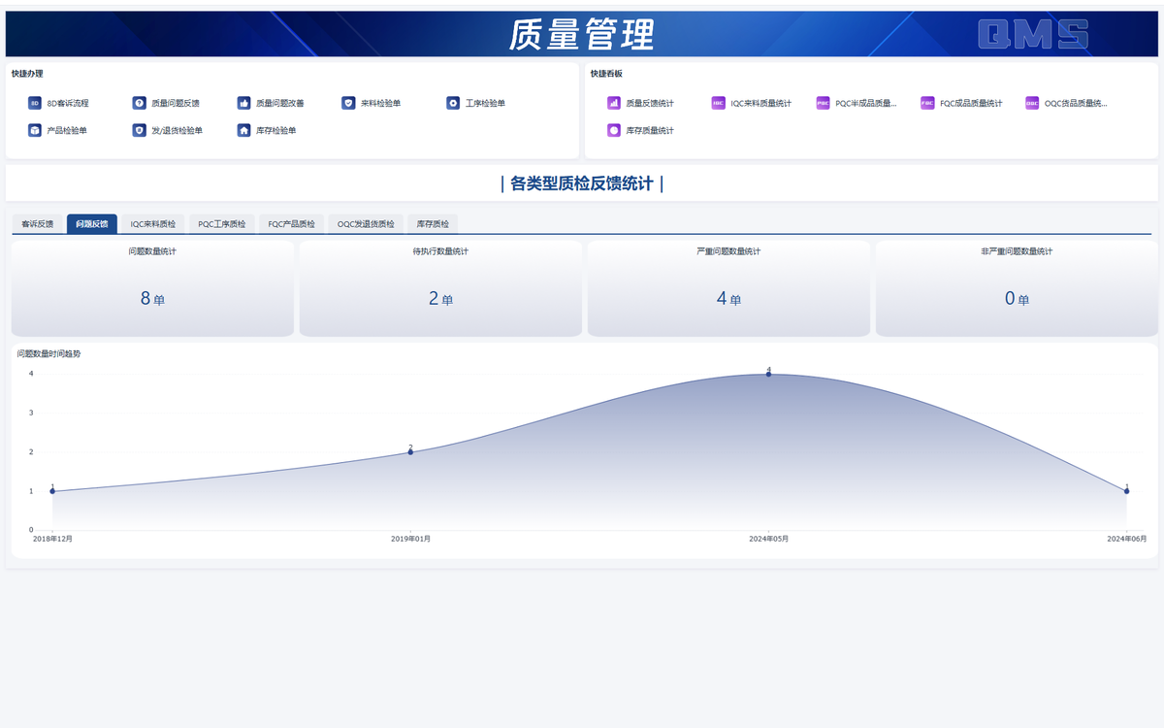1164x728 pixels.
Task: Open the 工序检验单 gear icon
Action: 453,103
